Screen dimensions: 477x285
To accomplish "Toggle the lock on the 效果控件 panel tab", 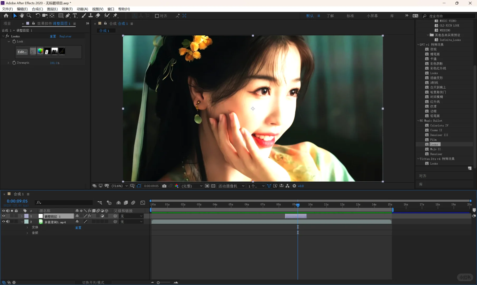I will [x=33, y=23].
